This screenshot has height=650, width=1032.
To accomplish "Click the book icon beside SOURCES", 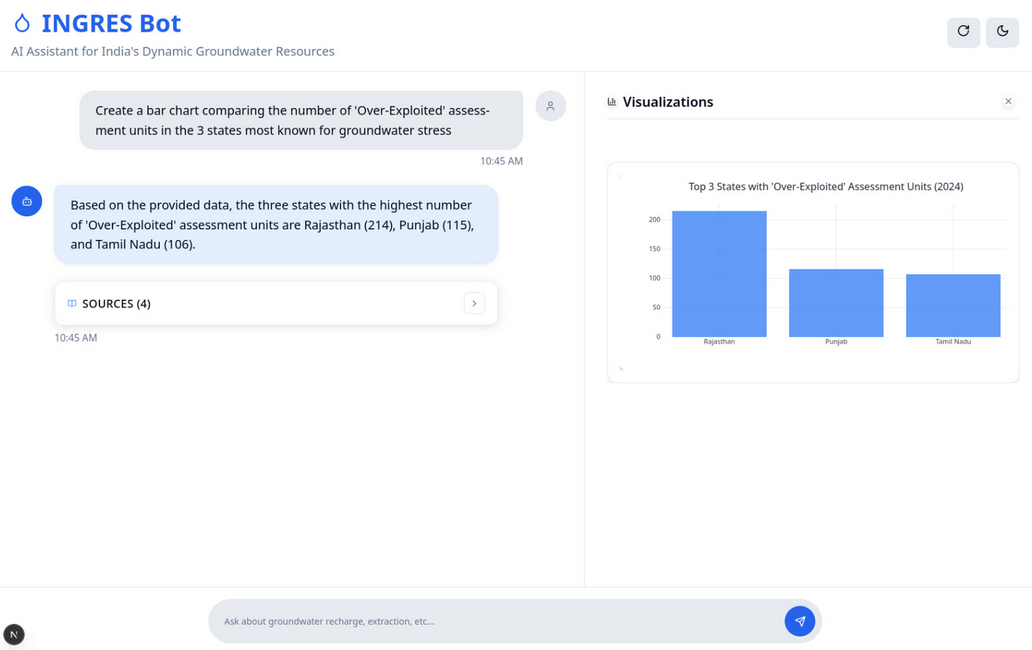I will pos(72,304).
